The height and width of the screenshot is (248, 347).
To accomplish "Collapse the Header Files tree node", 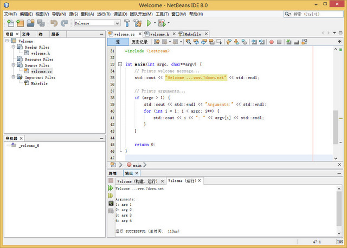I will 12,47.
